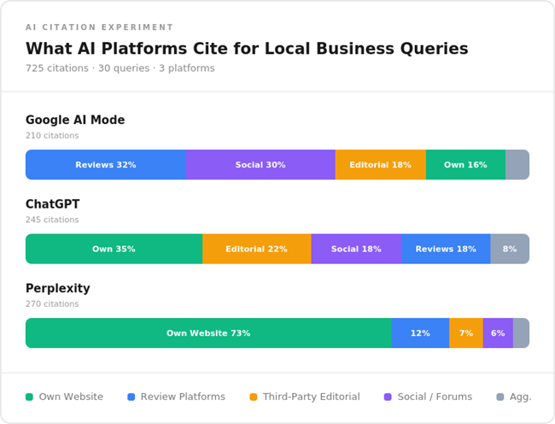The image size is (555, 424).
Task: Click the gray Agg. legend swatch
Action: coord(500,397)
